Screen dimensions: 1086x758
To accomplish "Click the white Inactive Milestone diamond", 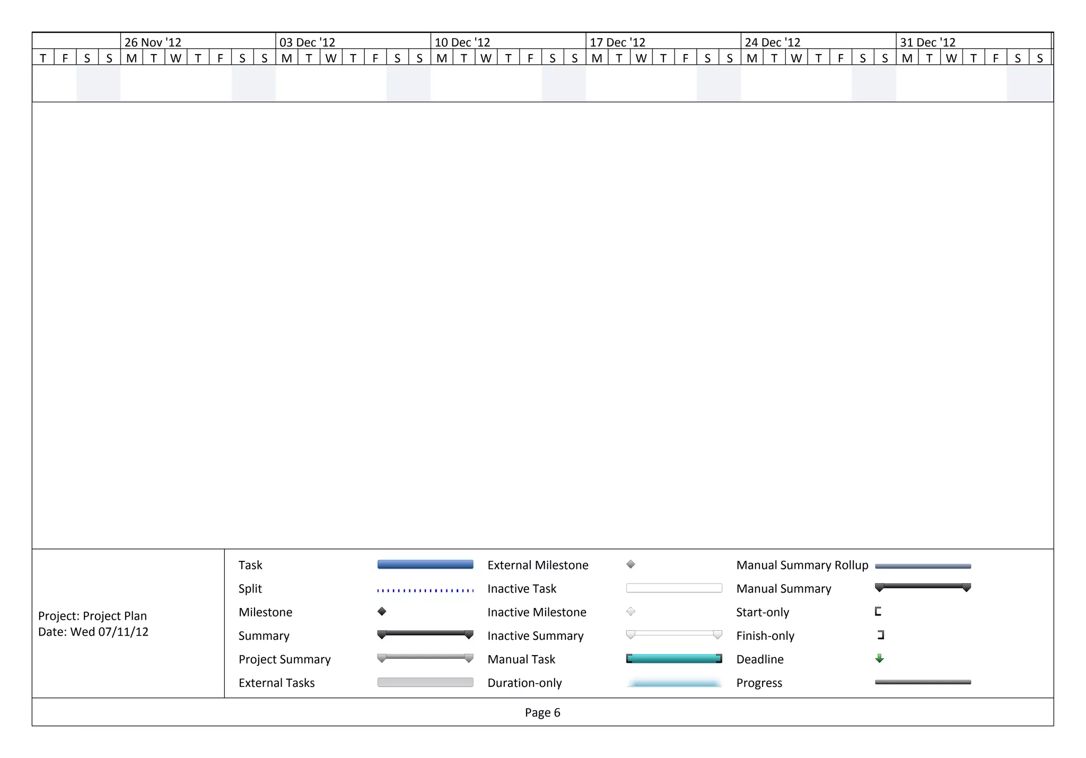I will pyautogui.click(x=630, y=611).
